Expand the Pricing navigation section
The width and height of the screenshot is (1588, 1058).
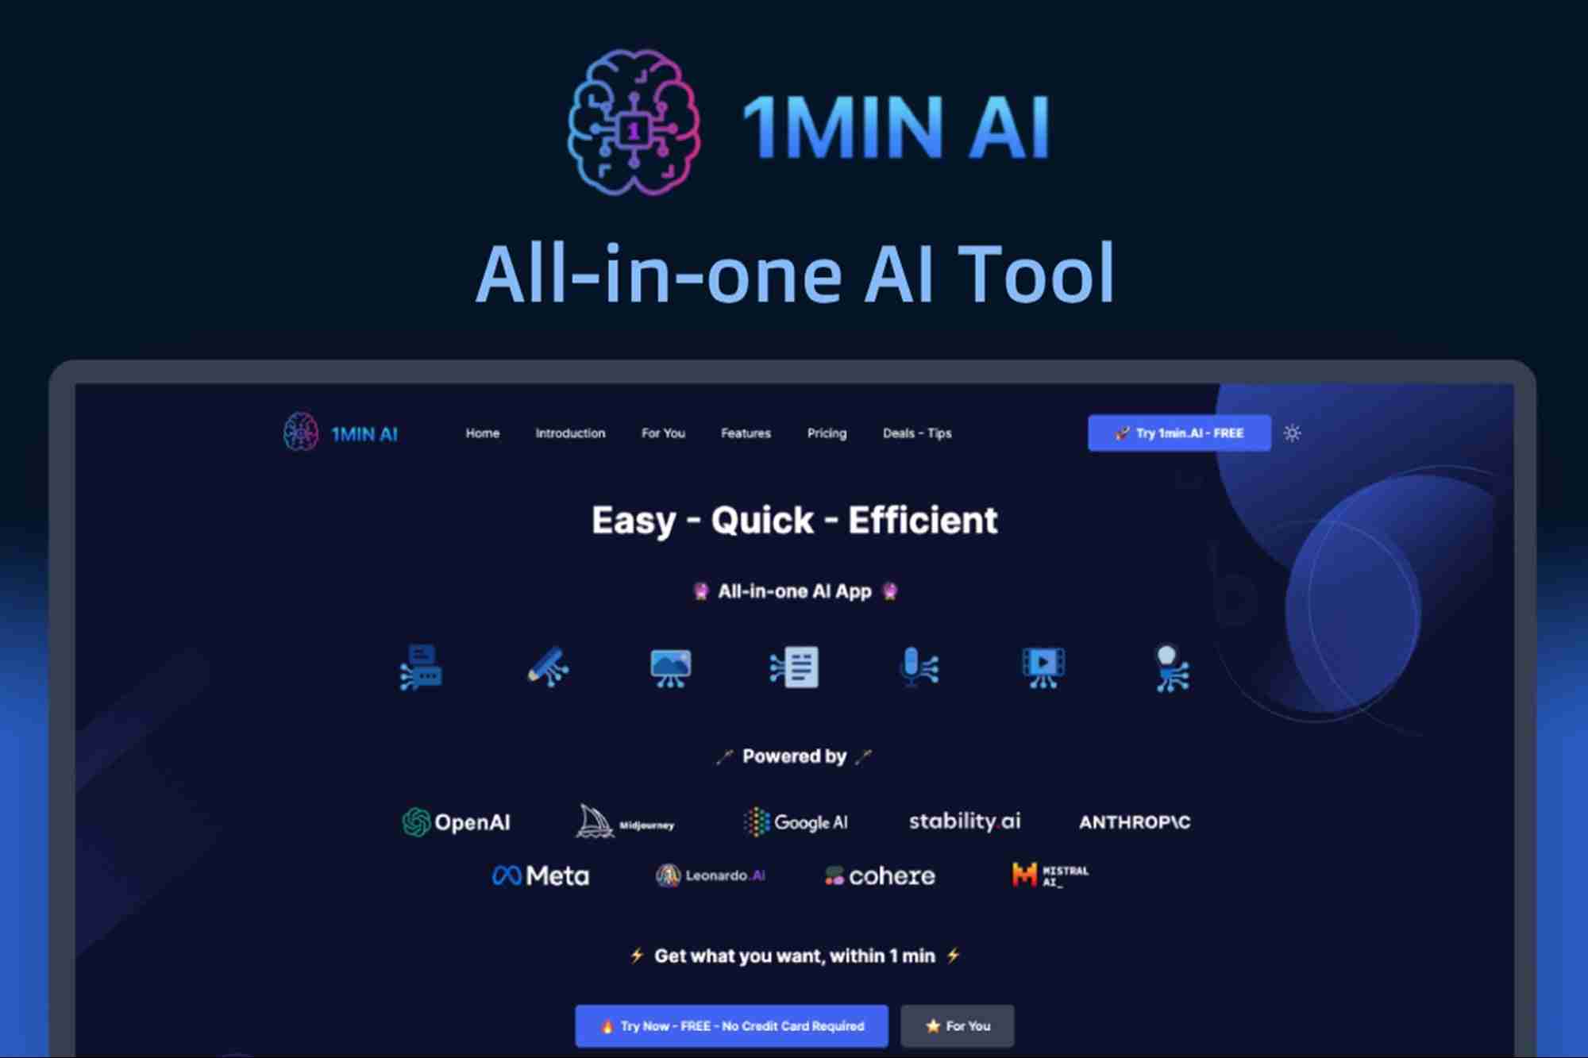[825, 434]
